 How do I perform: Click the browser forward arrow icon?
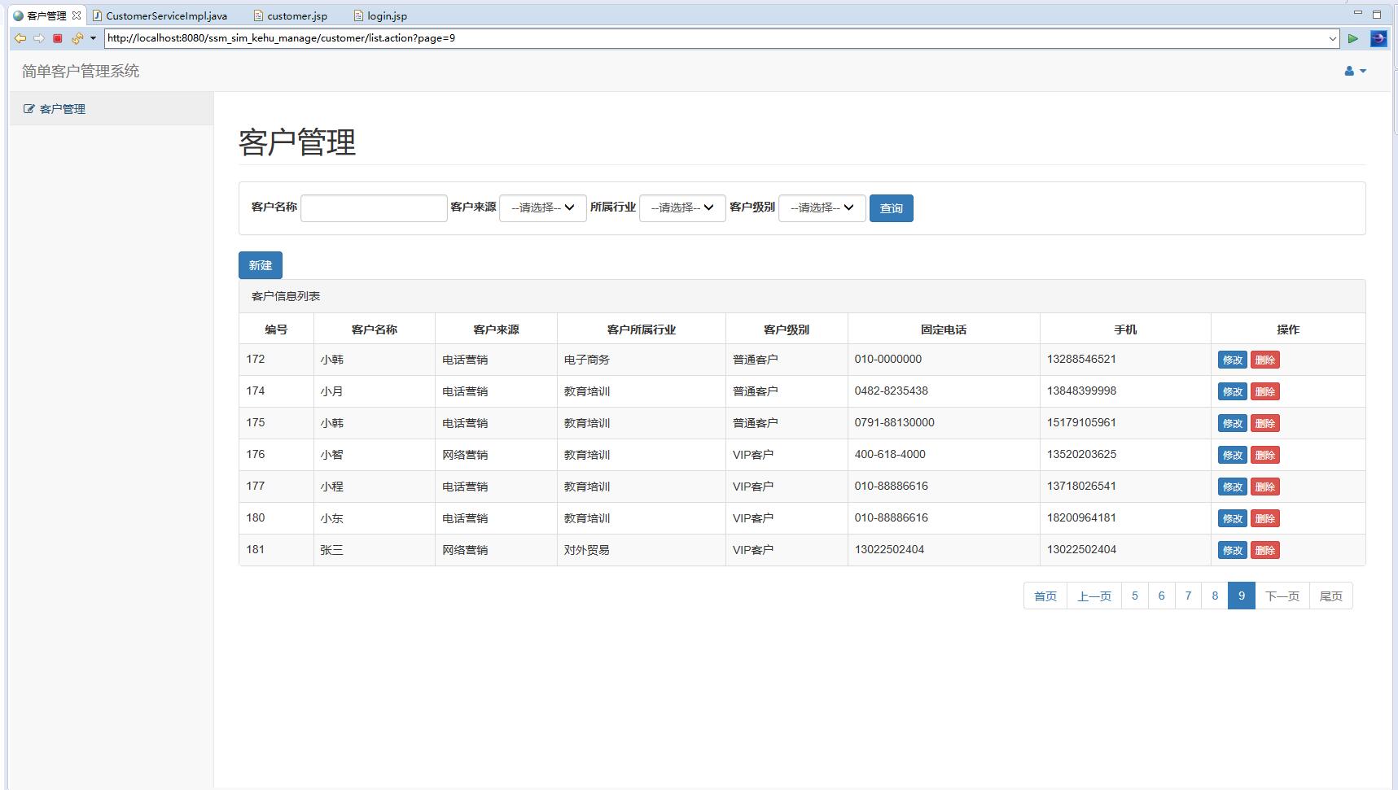point(38,38)
